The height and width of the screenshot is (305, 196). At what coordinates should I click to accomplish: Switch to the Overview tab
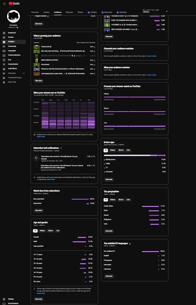(x=35, y=12)
